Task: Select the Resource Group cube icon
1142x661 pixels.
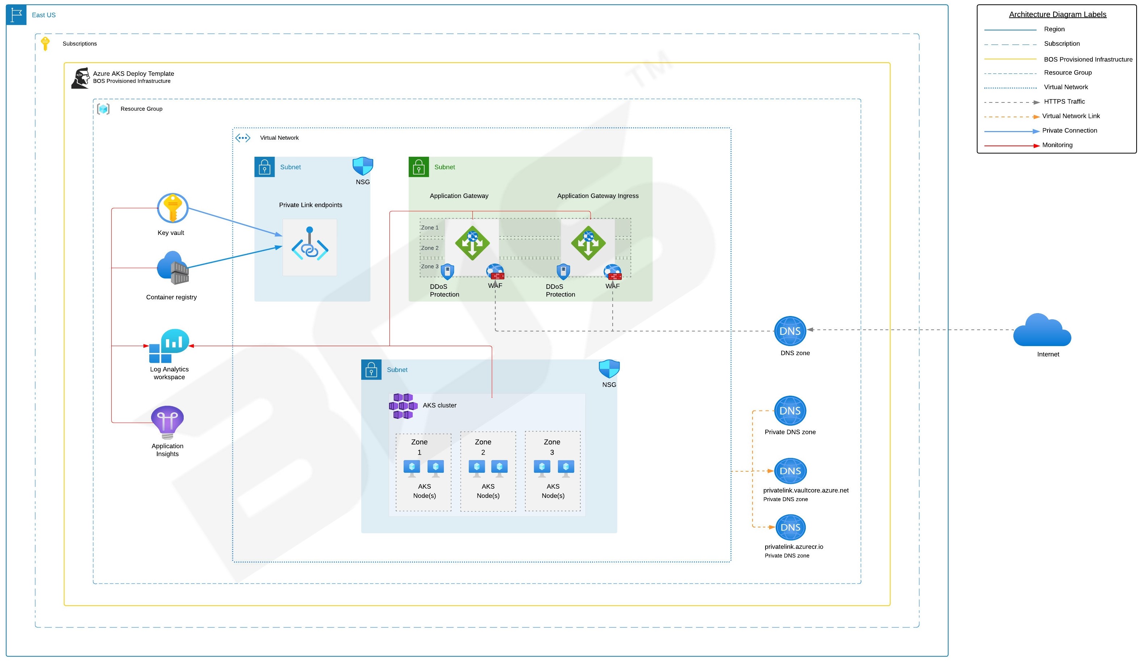Action: pyautogui.click(x=103, y=109)
